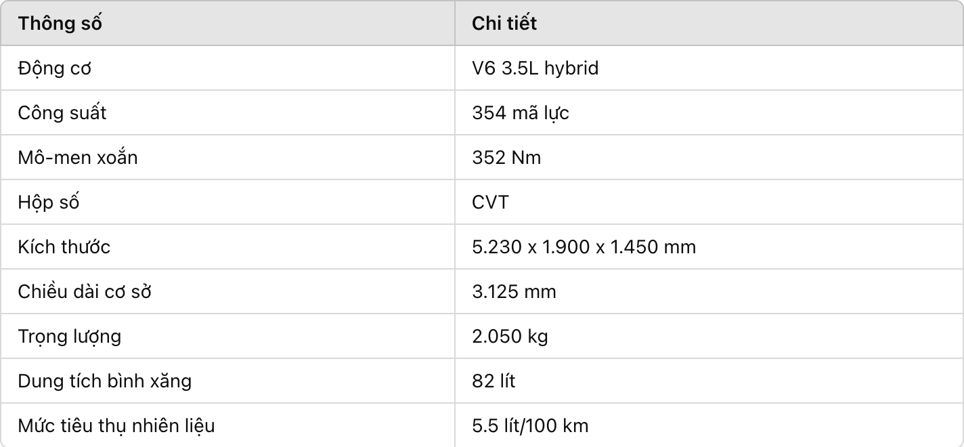Click the "Thông số" column header
This screenshot has width=964, height=447.
(60, 24)
